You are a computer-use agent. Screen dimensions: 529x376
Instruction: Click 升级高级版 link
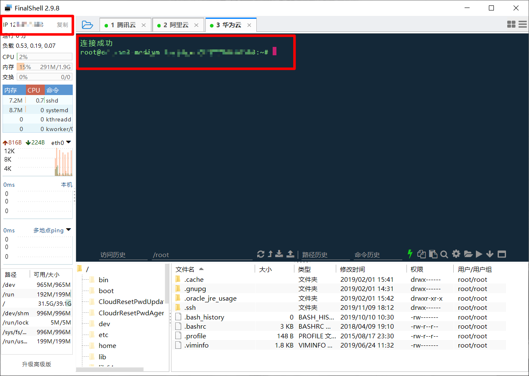[x=37, y=364]
